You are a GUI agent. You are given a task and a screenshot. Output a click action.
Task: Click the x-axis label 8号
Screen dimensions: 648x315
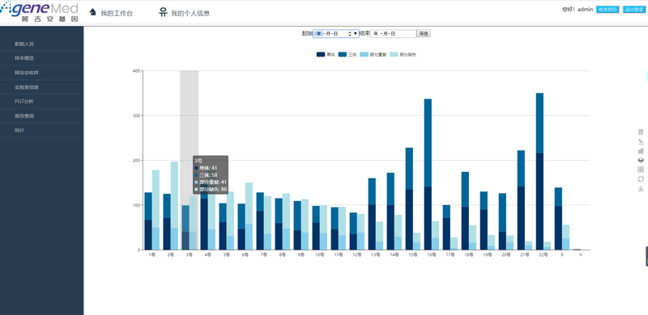(x=282, y=255)
